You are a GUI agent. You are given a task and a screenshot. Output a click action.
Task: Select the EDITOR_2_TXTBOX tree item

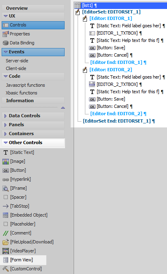click(117, 84)
